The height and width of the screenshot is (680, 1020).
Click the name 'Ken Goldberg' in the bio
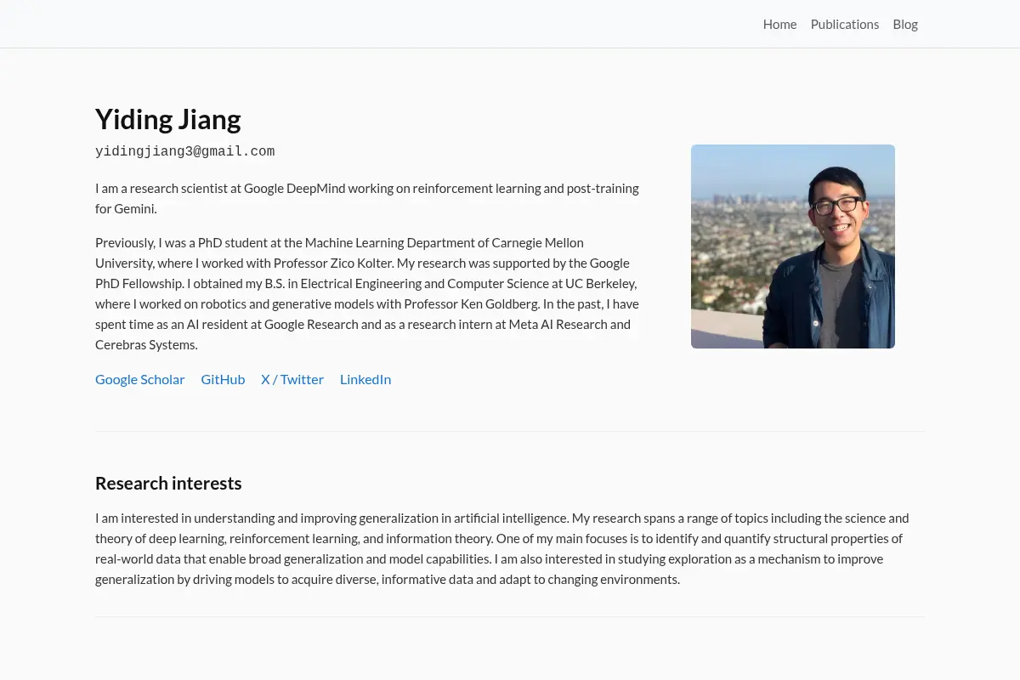coord(499,303)
